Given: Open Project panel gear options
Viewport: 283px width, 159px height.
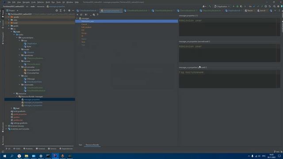Looking at the screenshot, I should point(69,11).
